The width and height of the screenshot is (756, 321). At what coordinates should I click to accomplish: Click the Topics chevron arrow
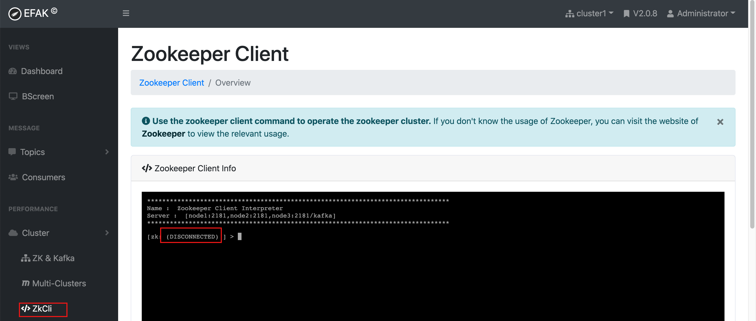(x=107, y=152)
